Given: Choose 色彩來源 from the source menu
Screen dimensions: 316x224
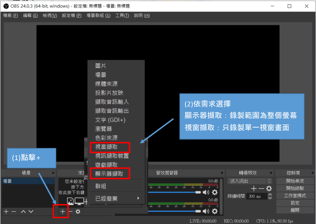Looking at the screenshot, I should tap(116, 138).
